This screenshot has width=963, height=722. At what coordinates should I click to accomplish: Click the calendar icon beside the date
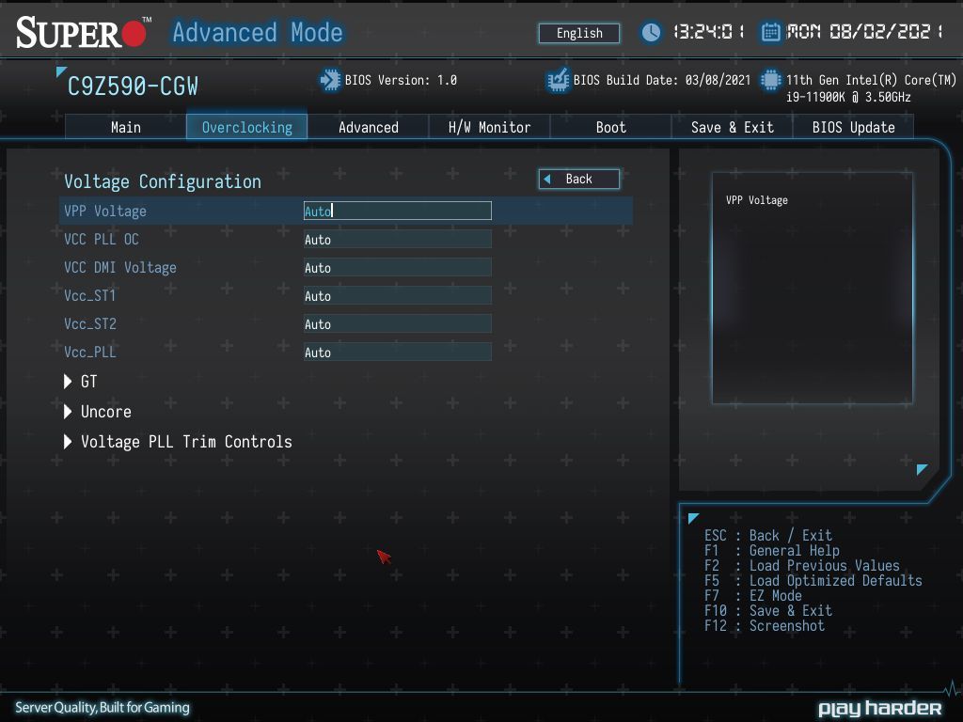click(x=770, y=32)
